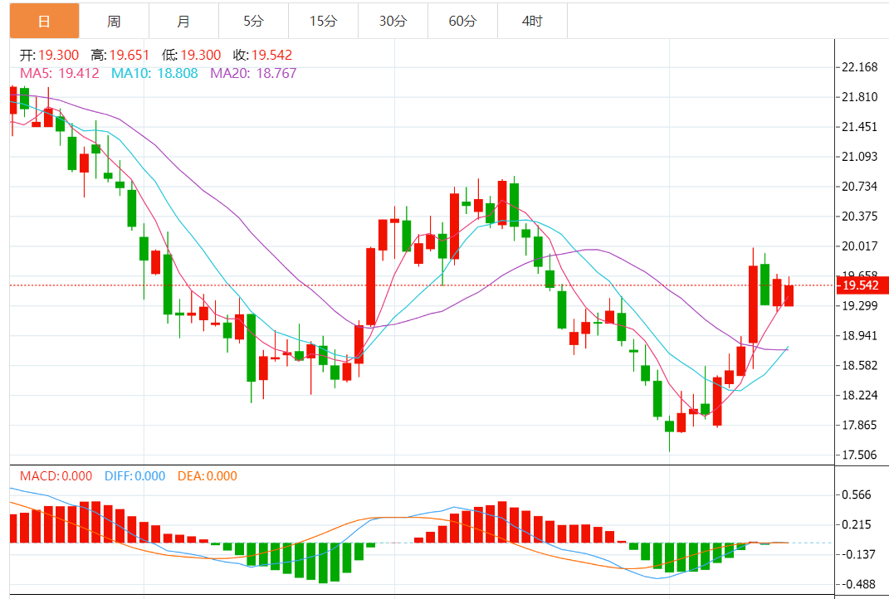Click the MACD:0.000 indicator label
The image size is (889, 599).
point(56,476)
